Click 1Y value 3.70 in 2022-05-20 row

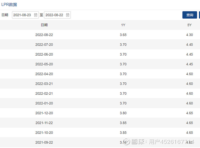click(x=123, y=64)
